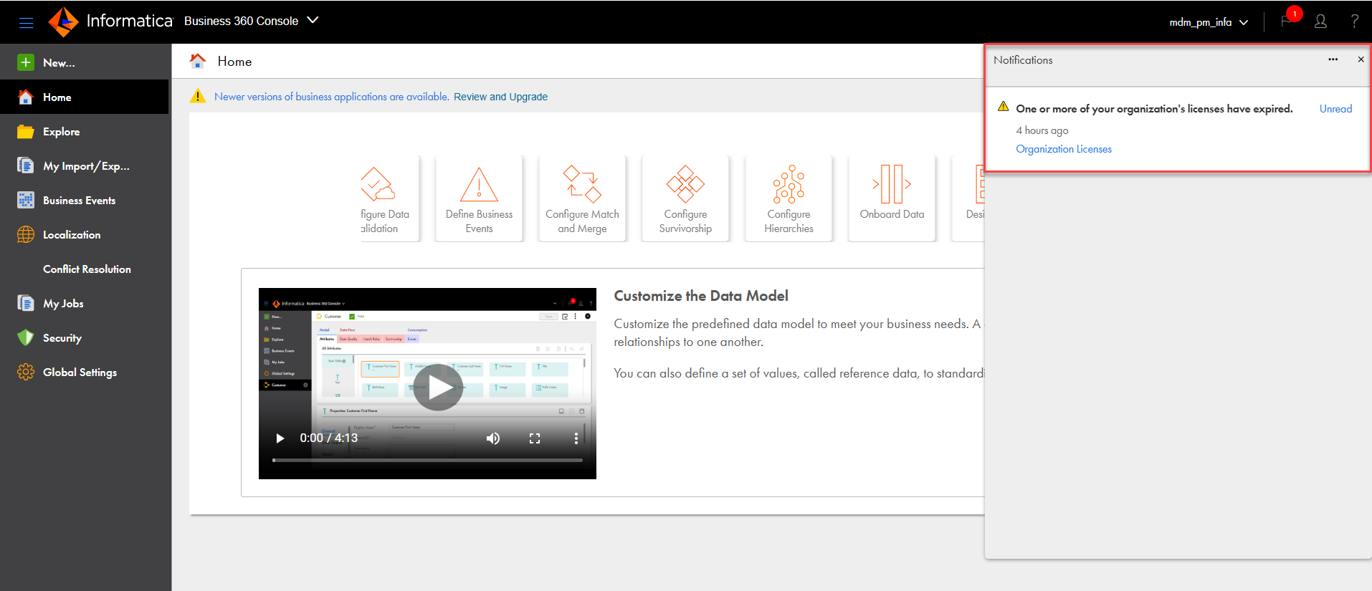The height and width of the screenshot is (591, 1372).
Task: Open the mdm_pm_infa organization dropdown
Action: pos(1209,22)
